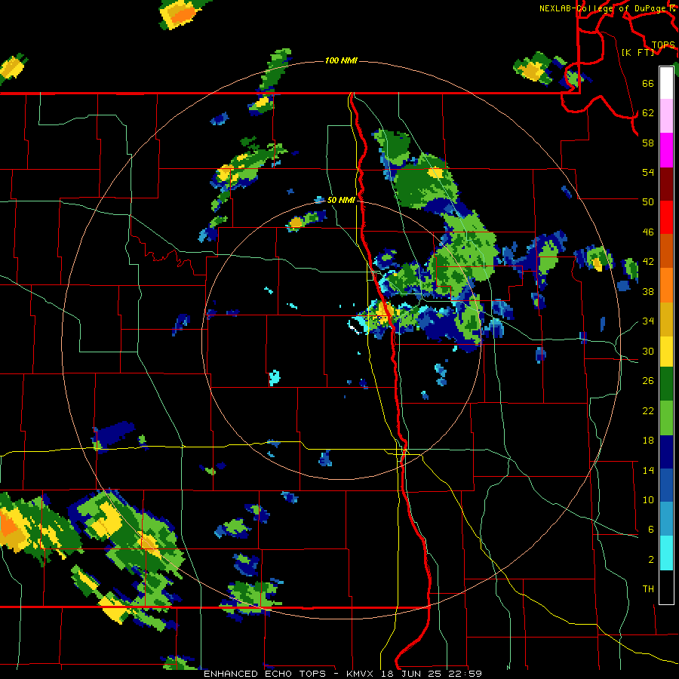Click the legend value '62'
679x679 pixels.
pyautogui.click(x=648, y=113)
